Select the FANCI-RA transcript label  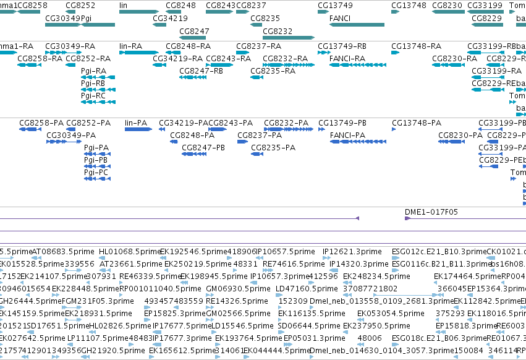[x=347, y=58]
